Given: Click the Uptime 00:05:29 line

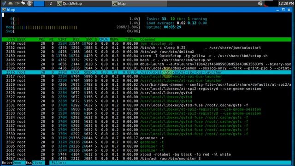Looking at the screenshot, I should click(x=164, y=27).
